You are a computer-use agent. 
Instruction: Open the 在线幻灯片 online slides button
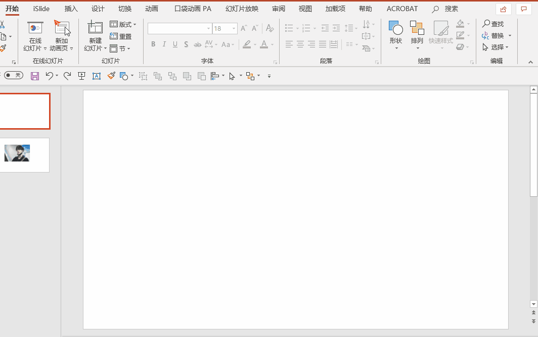tap(35, 36)
